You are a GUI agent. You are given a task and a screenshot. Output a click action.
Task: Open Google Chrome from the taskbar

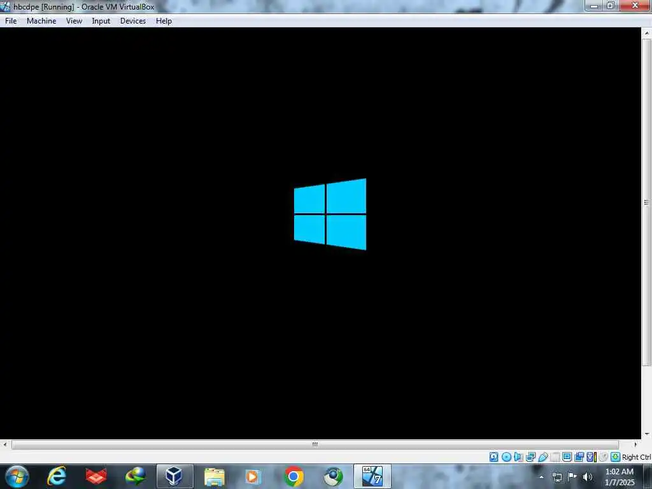294,476
